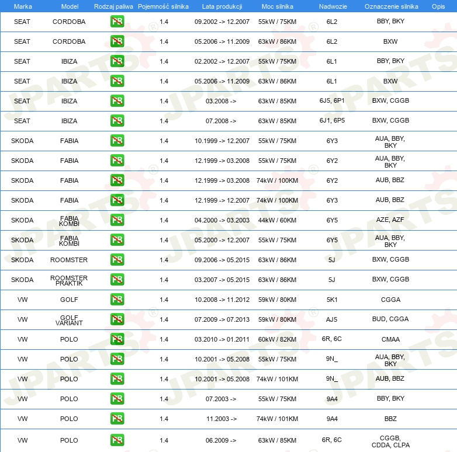Click power value 60kW / 82KM

pos(277,339)
